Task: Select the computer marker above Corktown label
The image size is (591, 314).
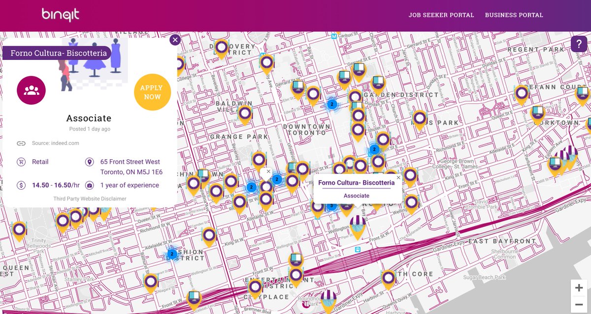Action: [537, 115]
